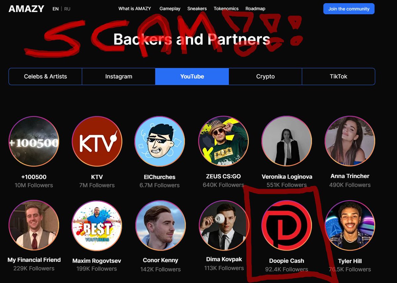
Task: Click the 7M Followers count
Action: tap(97, 185)
